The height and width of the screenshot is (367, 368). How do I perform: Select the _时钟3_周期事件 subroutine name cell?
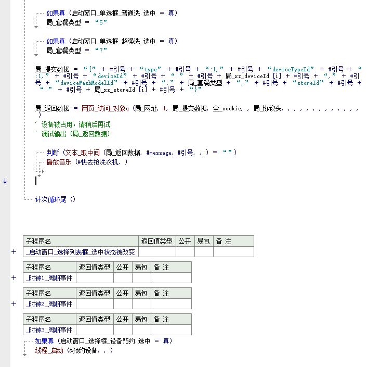tap(50, 330)
